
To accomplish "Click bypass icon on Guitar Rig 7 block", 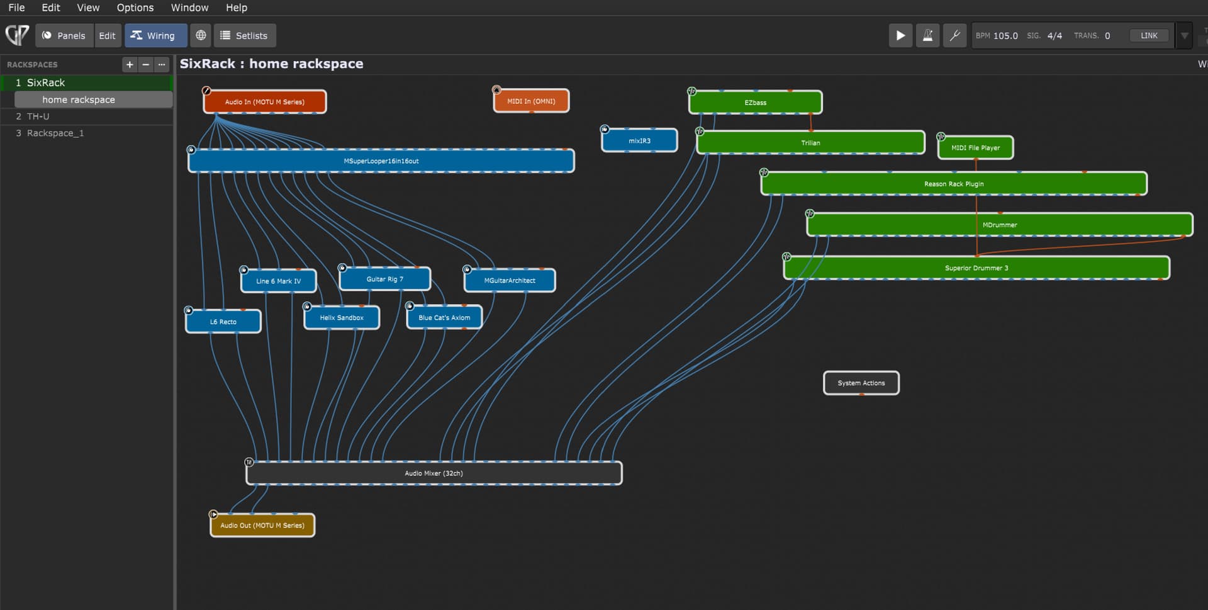I will pos(342,268).
